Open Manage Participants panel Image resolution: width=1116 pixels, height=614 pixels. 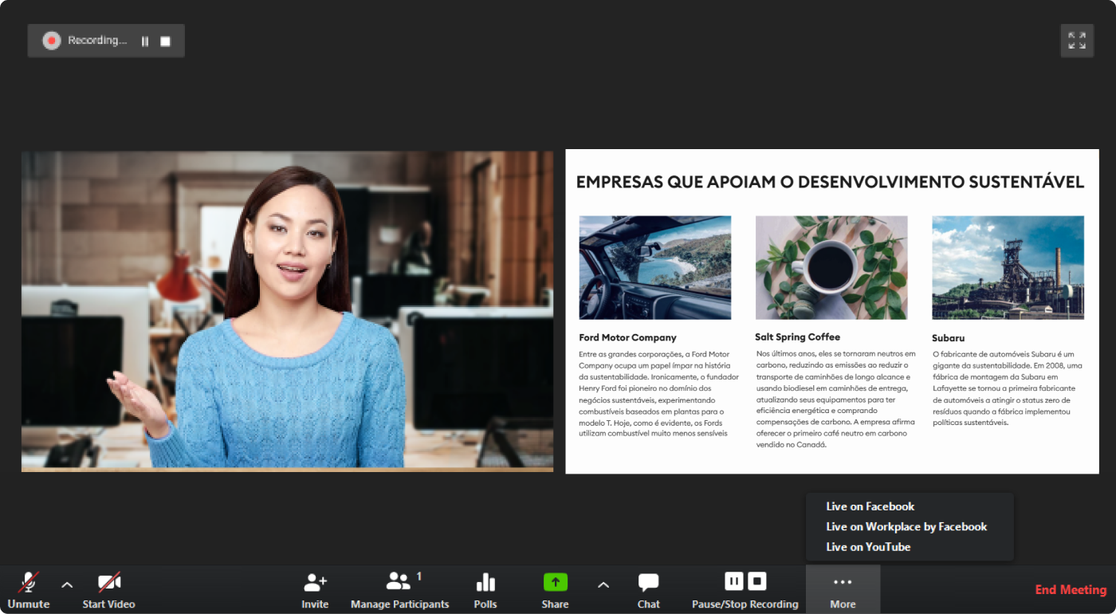point(400,590)
